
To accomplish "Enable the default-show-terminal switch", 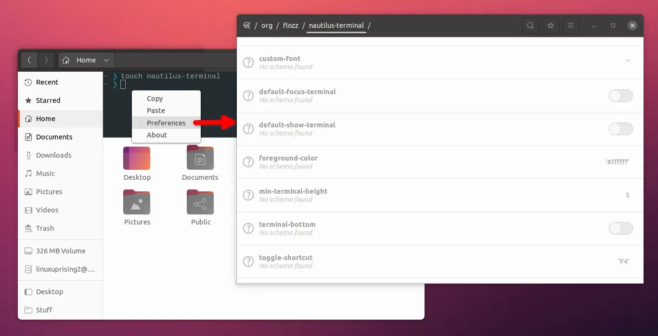I will tap(620, 129).
